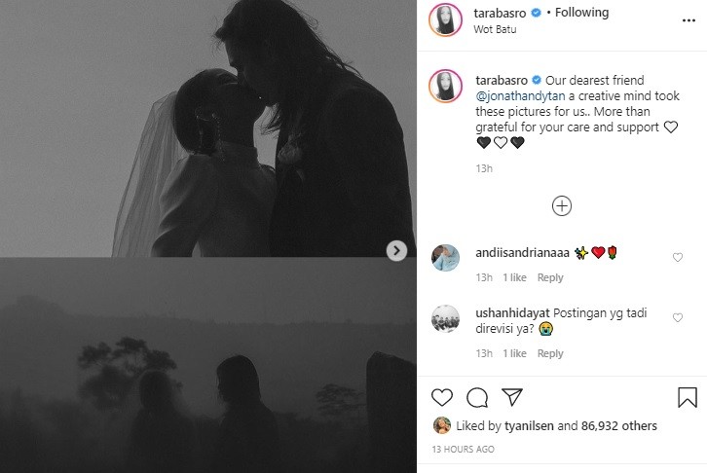
Task: Like the andiisandrianaaa comment
Action: click(x=677, y=257)
